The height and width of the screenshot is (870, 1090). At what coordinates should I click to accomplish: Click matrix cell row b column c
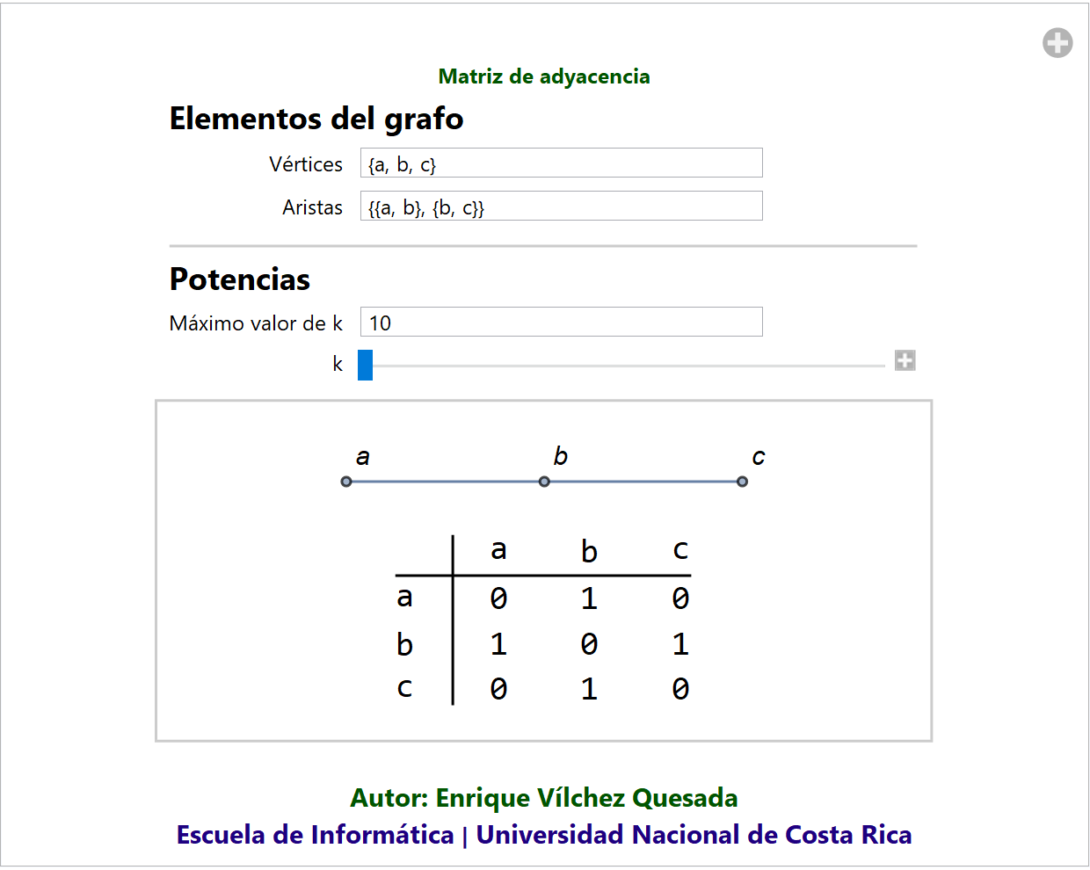tap(680, 644)
